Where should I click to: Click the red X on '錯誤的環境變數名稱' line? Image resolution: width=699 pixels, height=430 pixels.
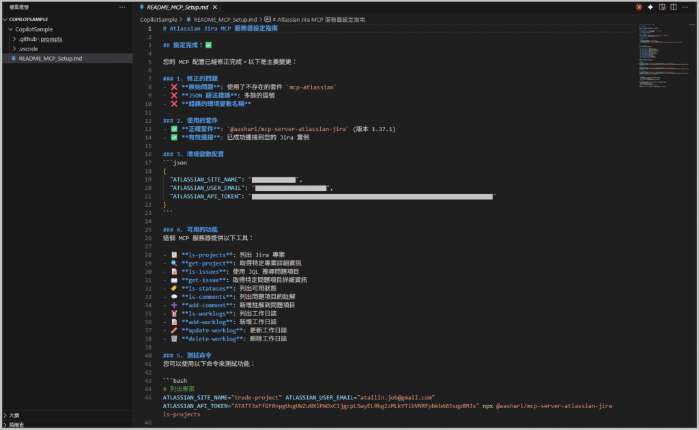(x=174, y=104)
